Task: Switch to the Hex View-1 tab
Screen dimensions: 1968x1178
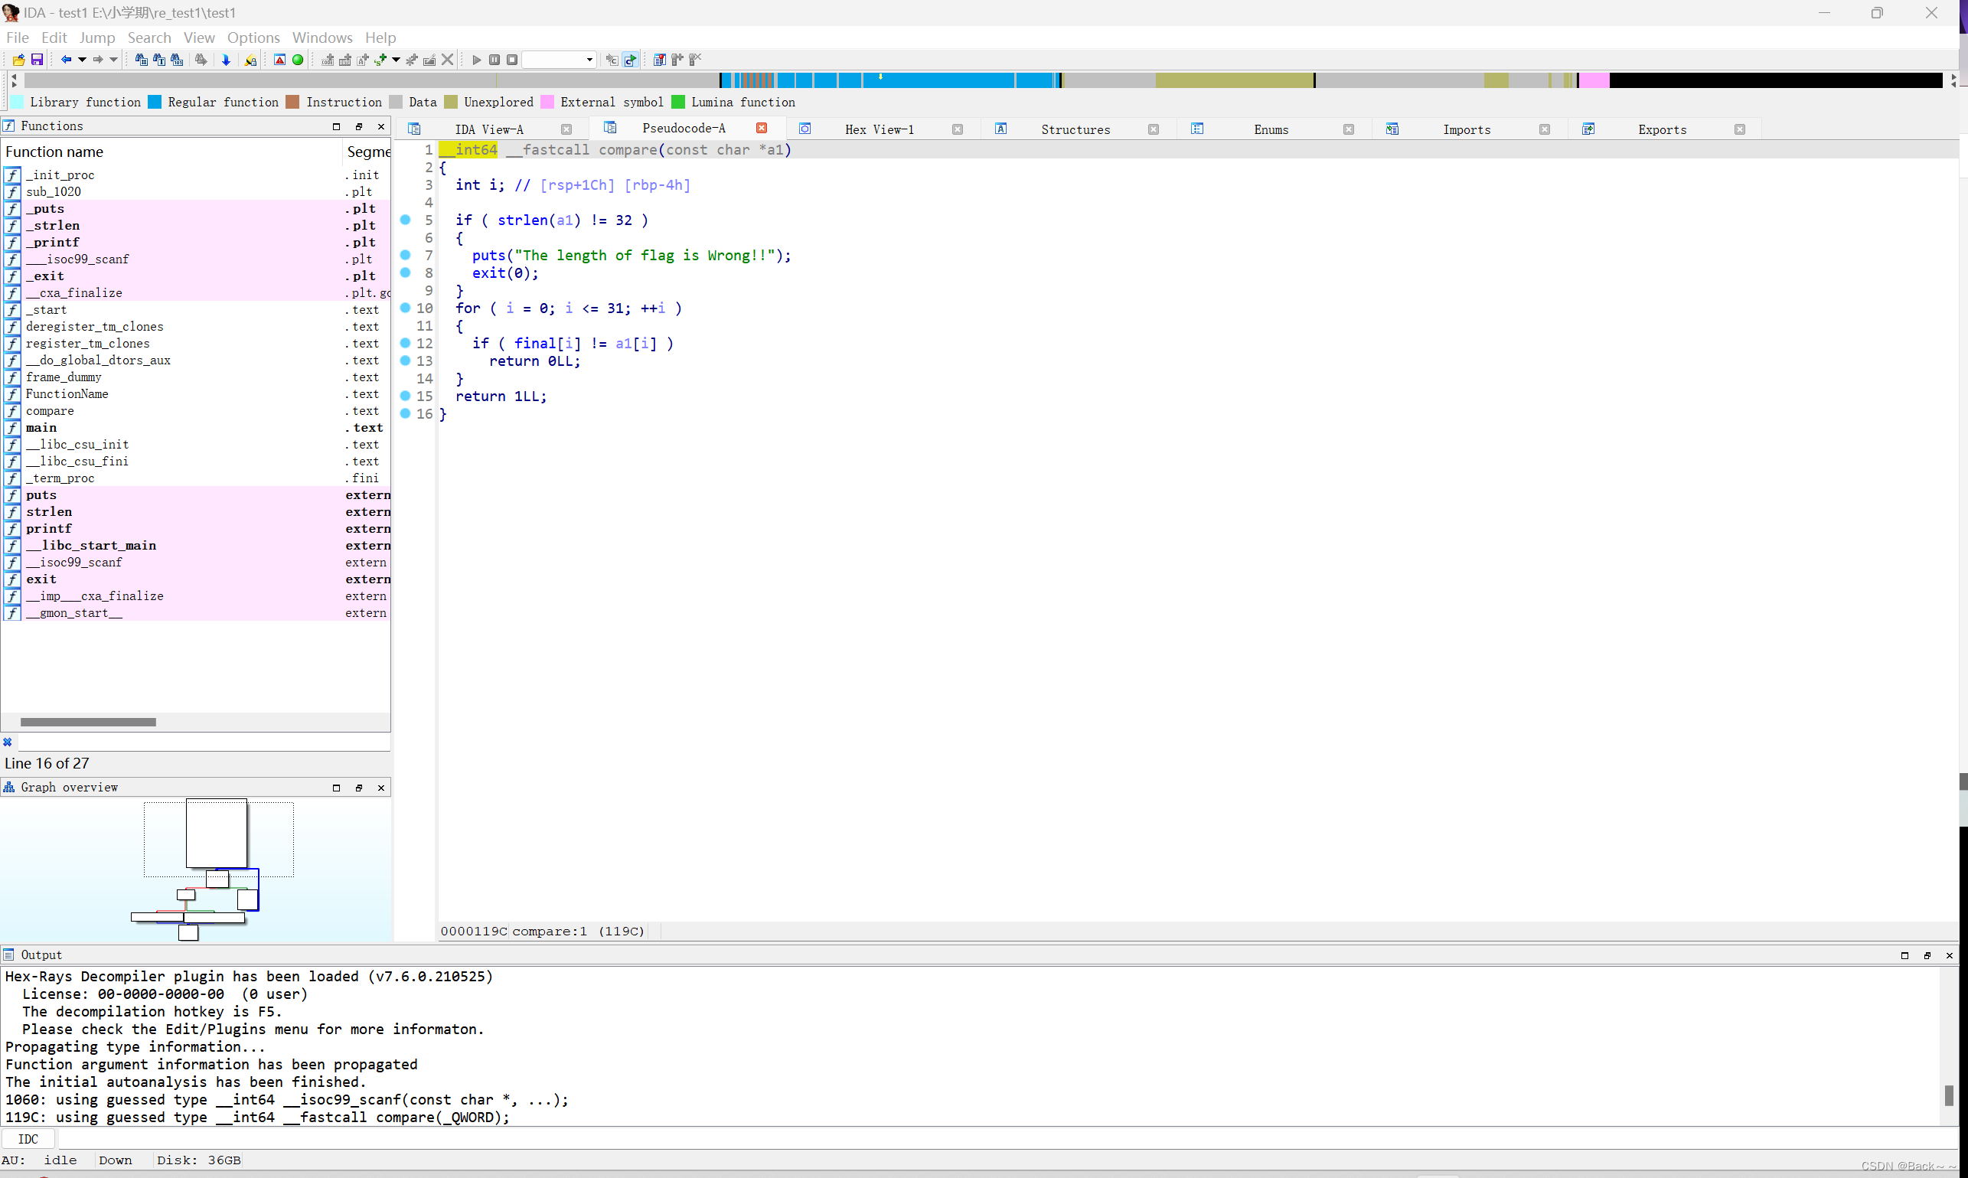Action: tap(879, 129)
